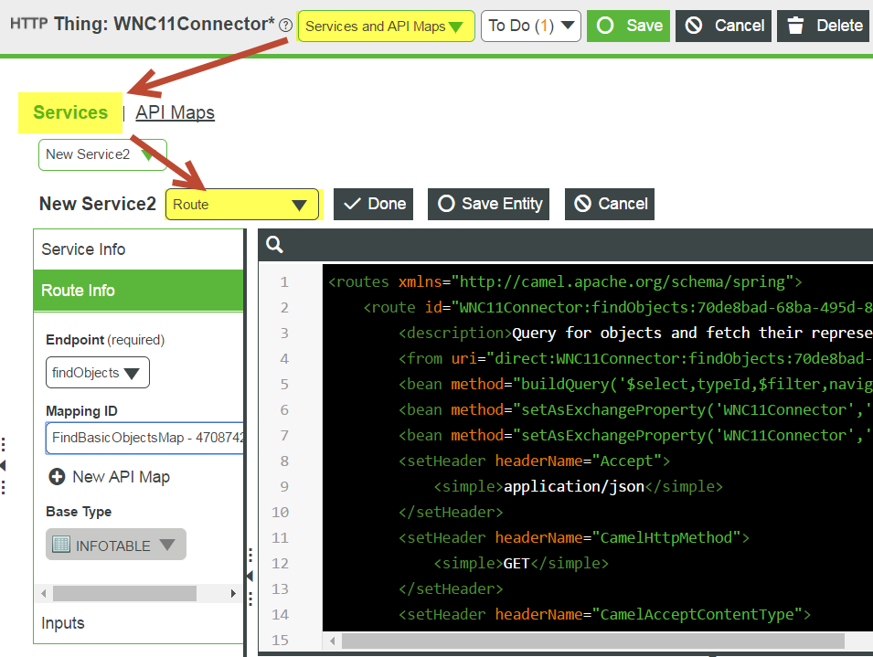The width and height of the screenshot is (873, 657).
Task: Open the Inputs section
Action: [139, 623]
